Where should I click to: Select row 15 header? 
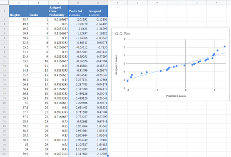coord(5,80)
